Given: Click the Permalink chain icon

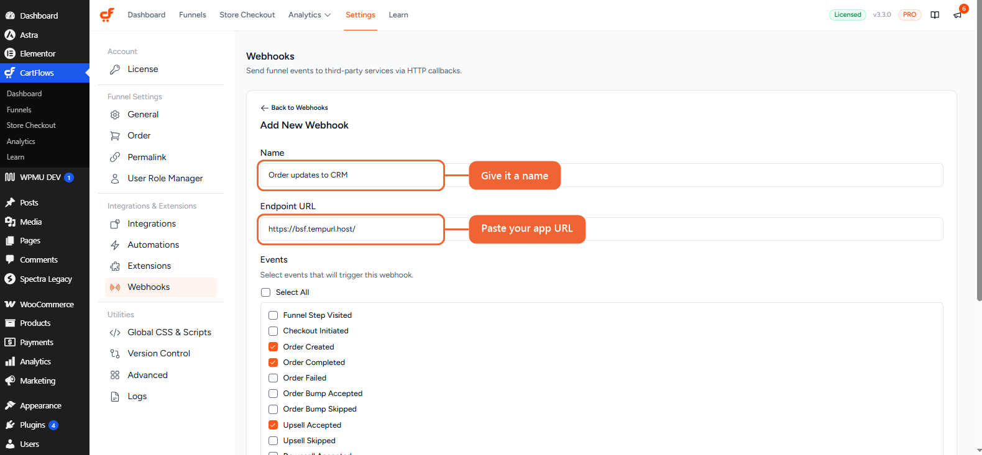Looking at the screenshot, I should 115,158.
